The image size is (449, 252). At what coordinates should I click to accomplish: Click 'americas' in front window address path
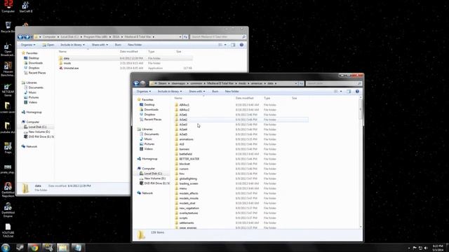[x=257, y=83]
